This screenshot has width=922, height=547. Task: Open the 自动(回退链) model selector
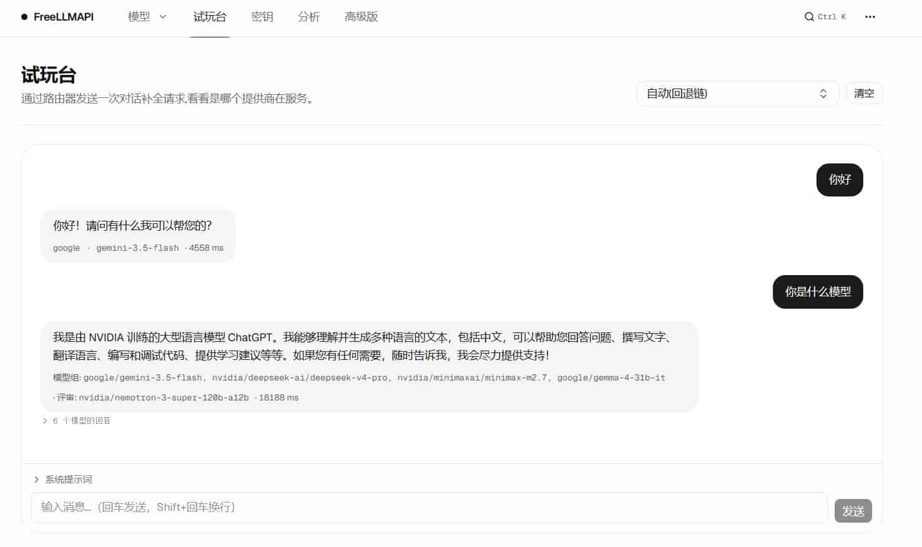(737, 94)
